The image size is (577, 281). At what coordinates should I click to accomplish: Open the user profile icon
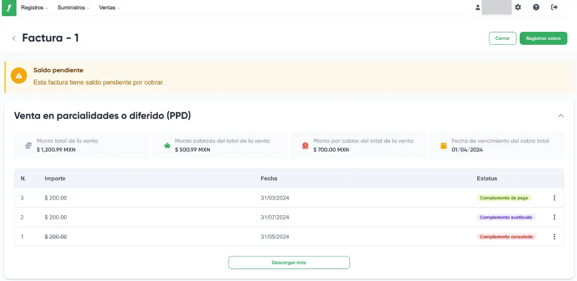[x=478, y=8]
